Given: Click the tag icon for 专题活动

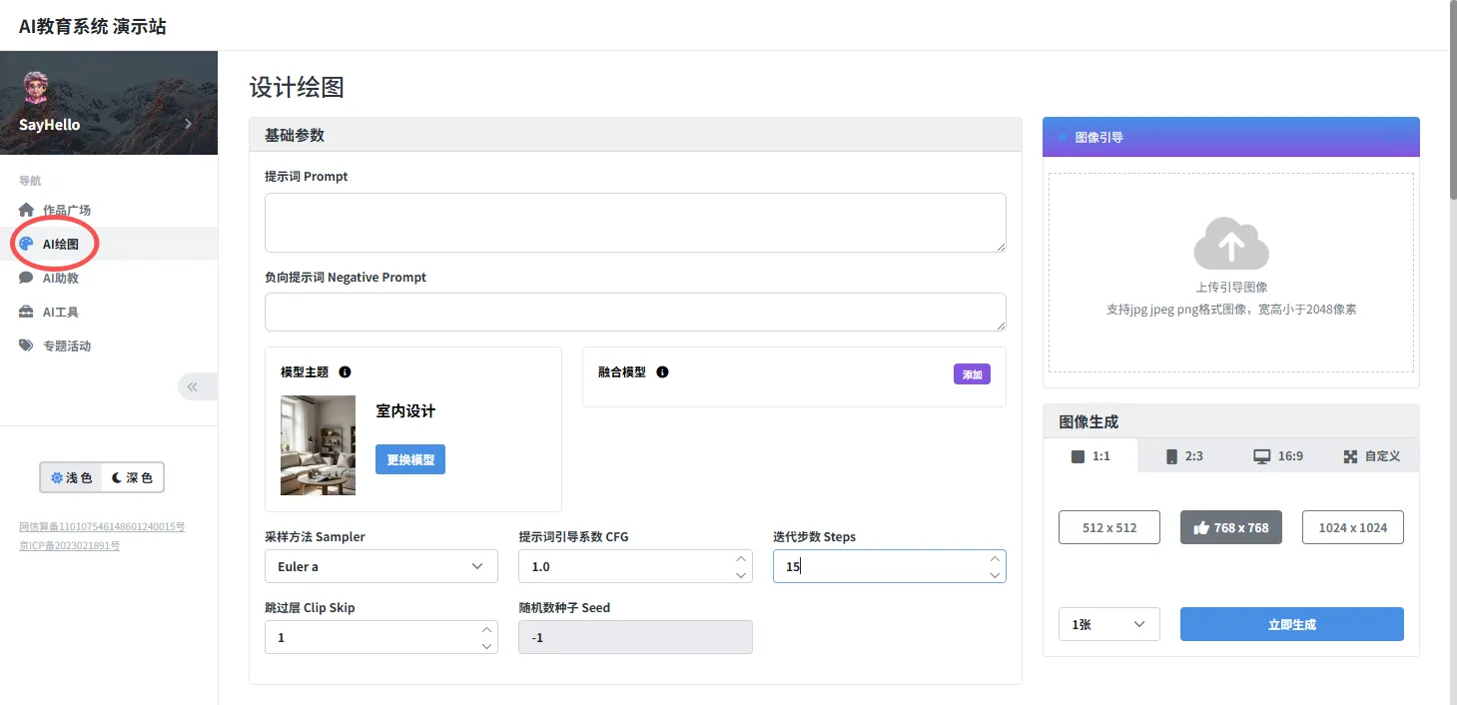Looking at the screenshot, I should 27,346.
